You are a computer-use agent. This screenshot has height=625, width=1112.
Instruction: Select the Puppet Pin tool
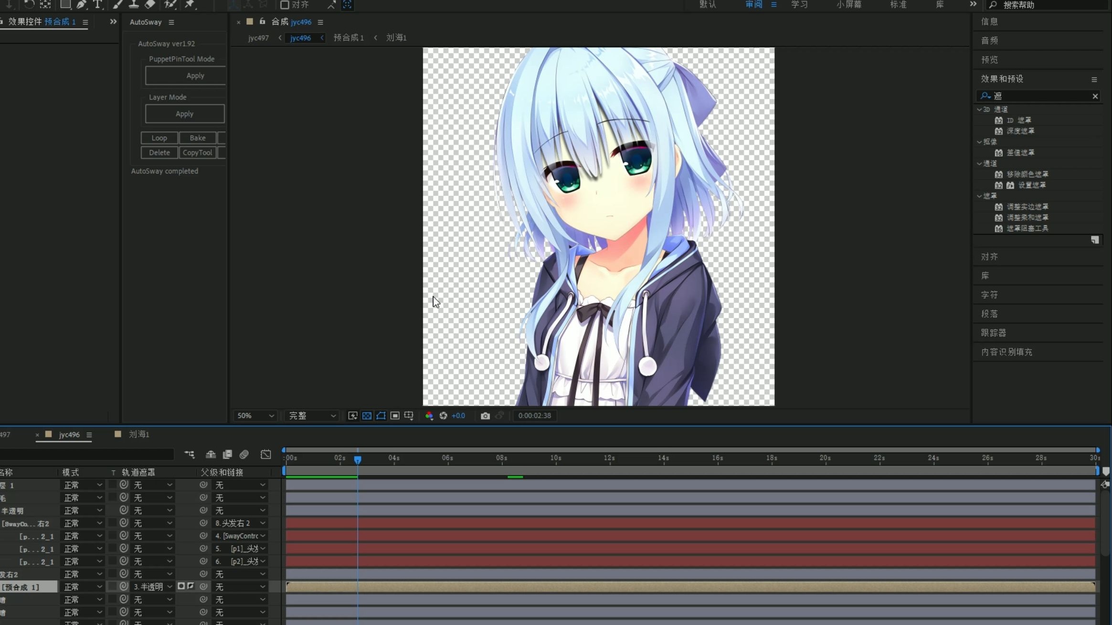click(190, 4)
